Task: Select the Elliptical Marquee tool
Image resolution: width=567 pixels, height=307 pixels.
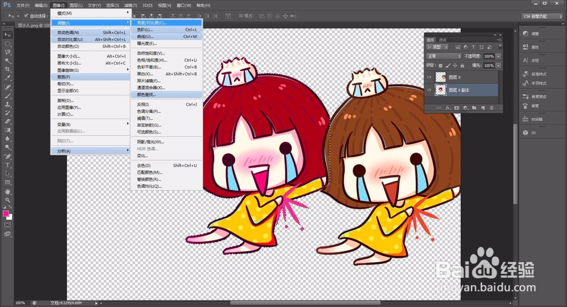Action: (7, 44)
